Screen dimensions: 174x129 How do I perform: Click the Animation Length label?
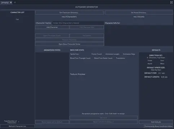click(112, 54)
